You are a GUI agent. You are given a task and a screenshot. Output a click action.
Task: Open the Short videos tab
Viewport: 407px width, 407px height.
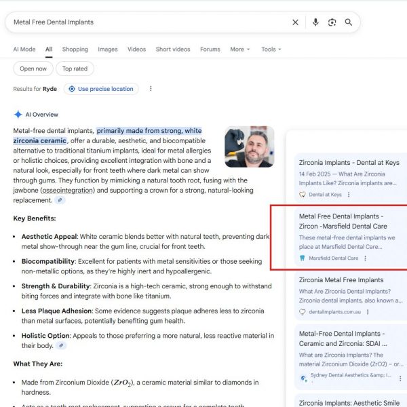[173, 50]
